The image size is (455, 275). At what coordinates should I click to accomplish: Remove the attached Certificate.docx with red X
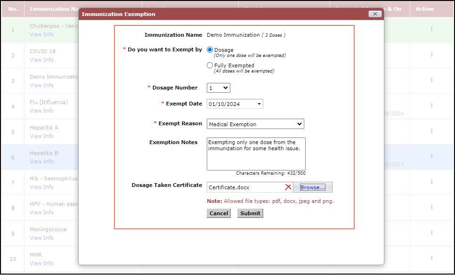(288, 187)
